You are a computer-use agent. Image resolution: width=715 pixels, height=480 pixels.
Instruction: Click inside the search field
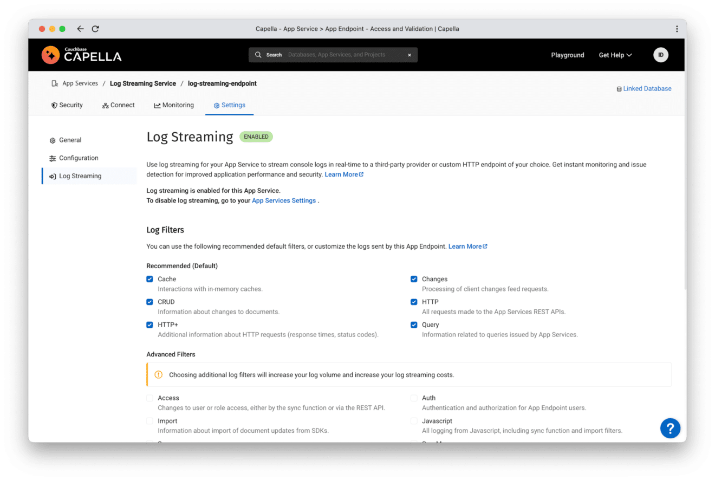pos(333,55)
